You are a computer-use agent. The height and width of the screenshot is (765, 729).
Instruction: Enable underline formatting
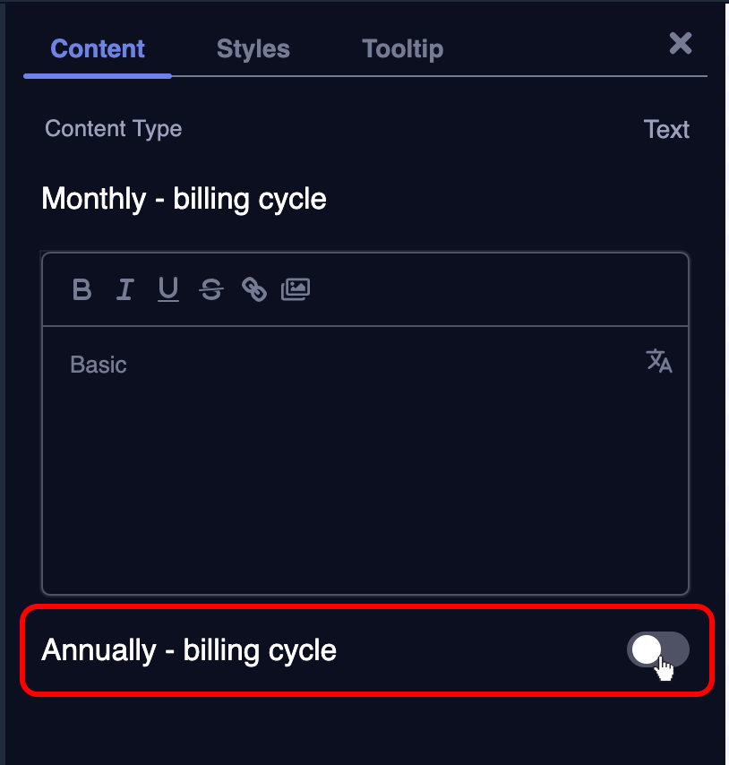click(168, 289)
